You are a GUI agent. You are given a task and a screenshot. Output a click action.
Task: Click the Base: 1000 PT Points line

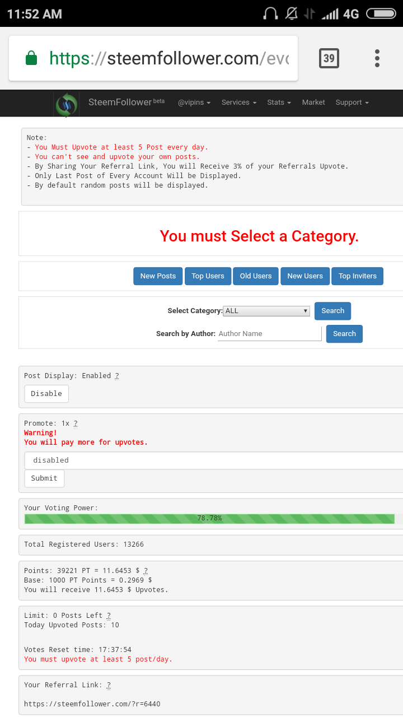pos(88,580)
